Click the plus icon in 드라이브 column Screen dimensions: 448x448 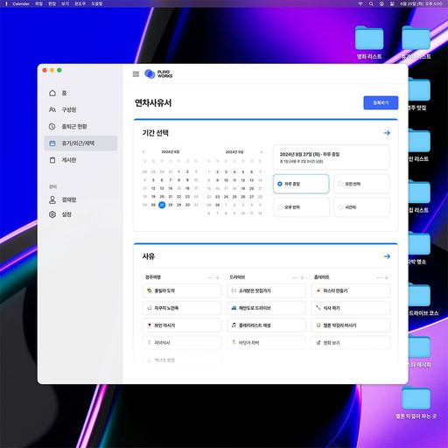302,277
